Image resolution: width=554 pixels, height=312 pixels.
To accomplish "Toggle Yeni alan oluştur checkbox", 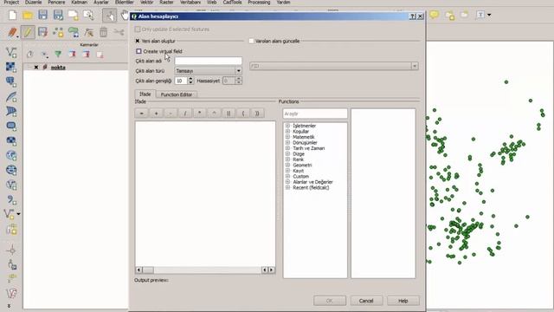I will [138, 41].
